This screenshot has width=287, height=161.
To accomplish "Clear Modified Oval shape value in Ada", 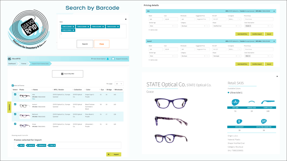I will point(236,26).
